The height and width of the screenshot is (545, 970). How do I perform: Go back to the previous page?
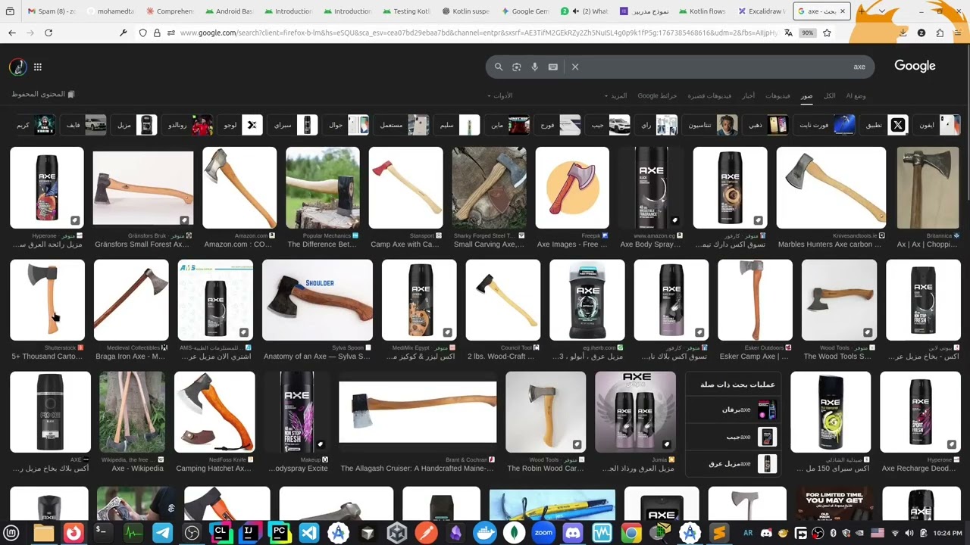coord(12,33)
